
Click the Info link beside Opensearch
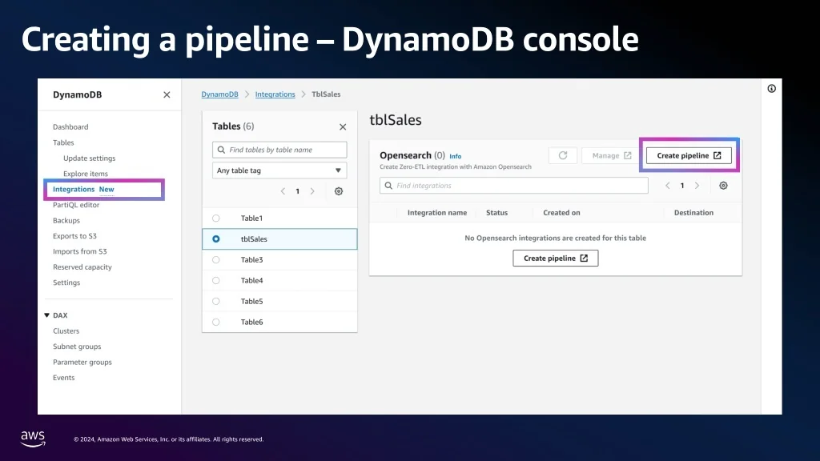455,156
